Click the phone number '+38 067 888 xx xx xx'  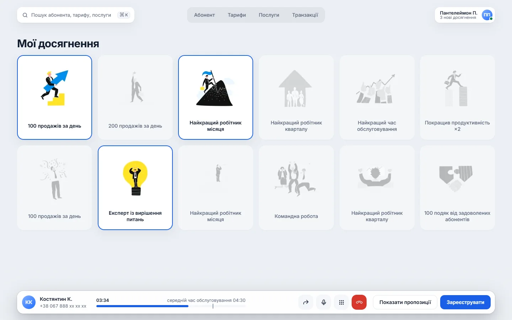tap(63, 306)
